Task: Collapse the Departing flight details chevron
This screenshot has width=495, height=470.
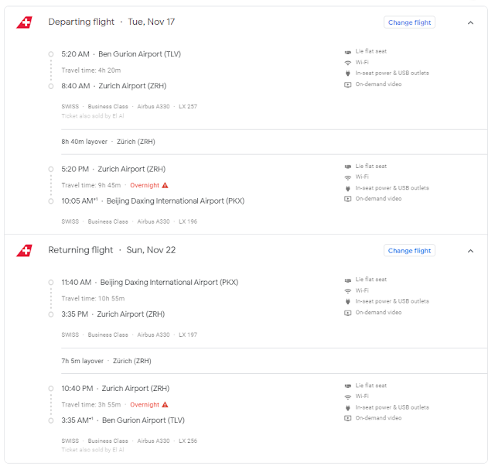Action: 470,22
